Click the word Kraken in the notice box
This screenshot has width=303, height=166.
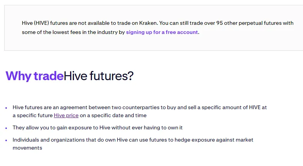click(148, 23)
